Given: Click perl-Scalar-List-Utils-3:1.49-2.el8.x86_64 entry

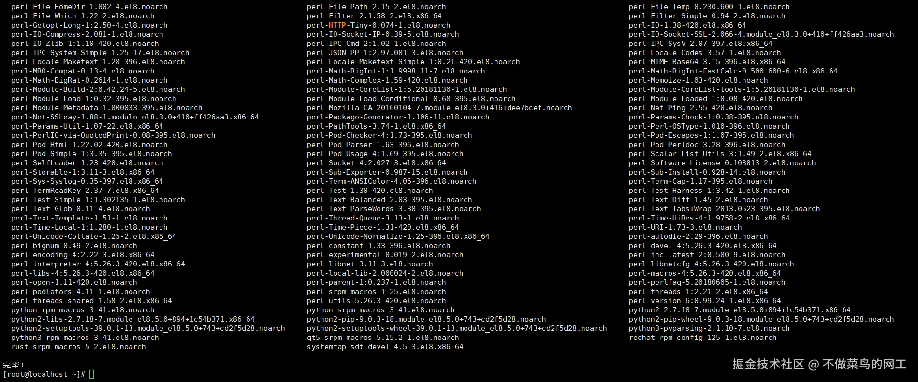Looking at the screenshot, I should point(720,154).
